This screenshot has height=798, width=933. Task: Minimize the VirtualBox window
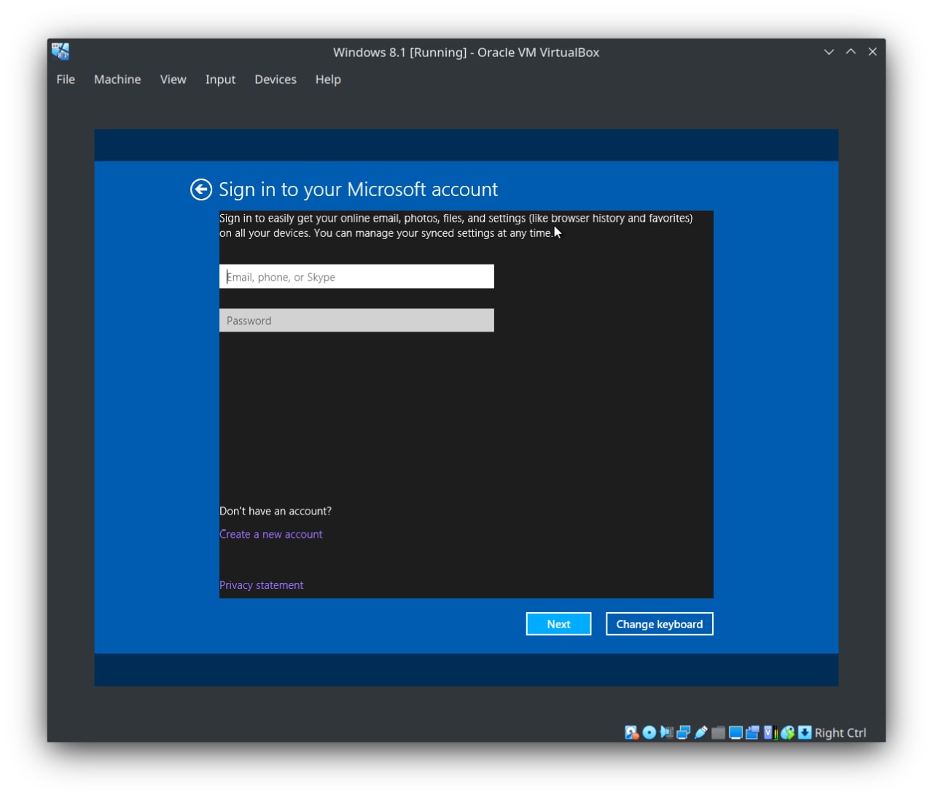(829, 52)
